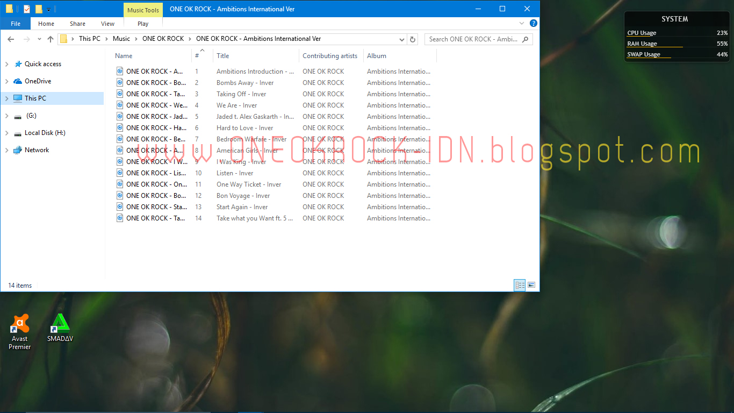Open the recent locations dropdown arrow
Image resolution: width=734 pixels, height=413 pixels.
pos(39,39)
